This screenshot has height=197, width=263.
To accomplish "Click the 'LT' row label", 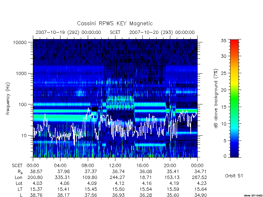I will tap(20, 189).
